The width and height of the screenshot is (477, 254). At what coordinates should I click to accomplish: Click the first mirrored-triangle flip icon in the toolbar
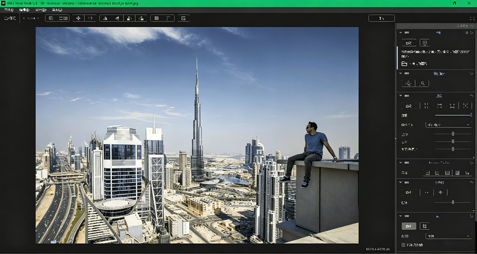[x=105, y=18]
